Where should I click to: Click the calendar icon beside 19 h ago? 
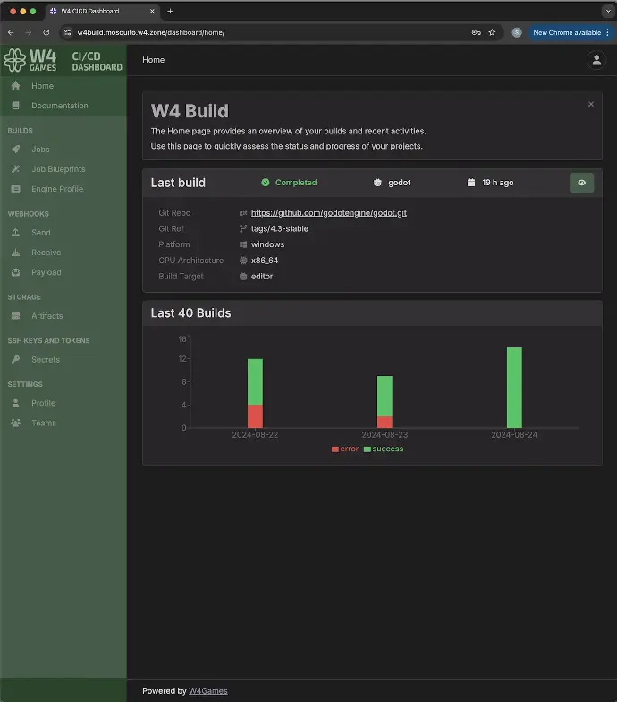471,183
